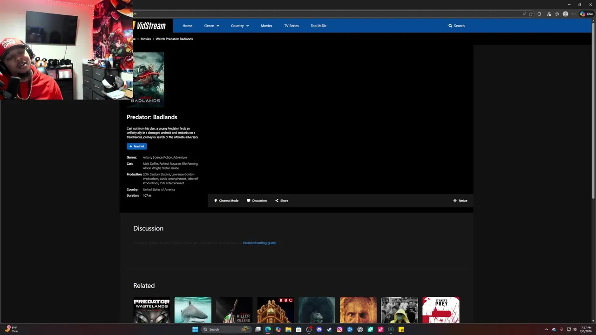Click the browser profile avatar
Screen dimensions: 596x335
pos(565,14)
